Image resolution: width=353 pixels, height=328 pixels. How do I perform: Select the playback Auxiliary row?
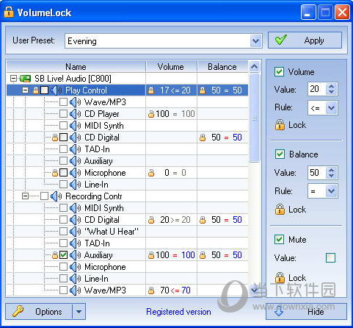point(127,161)
